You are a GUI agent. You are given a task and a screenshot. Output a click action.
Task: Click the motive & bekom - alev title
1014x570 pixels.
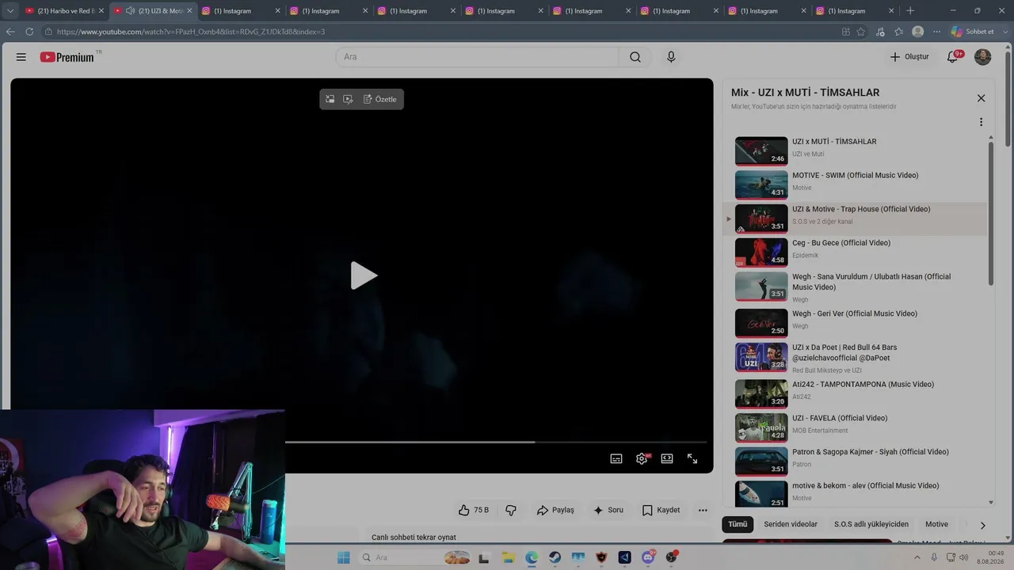click(x=866, y=486)
